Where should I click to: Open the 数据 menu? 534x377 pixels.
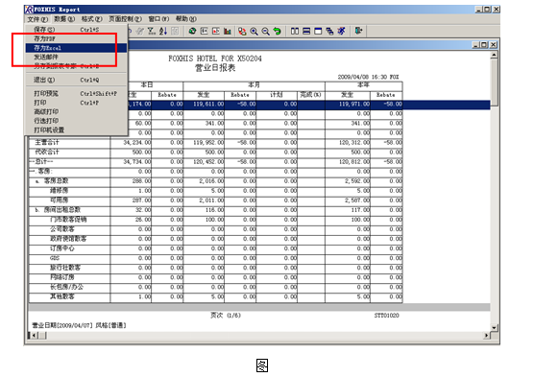64,19
